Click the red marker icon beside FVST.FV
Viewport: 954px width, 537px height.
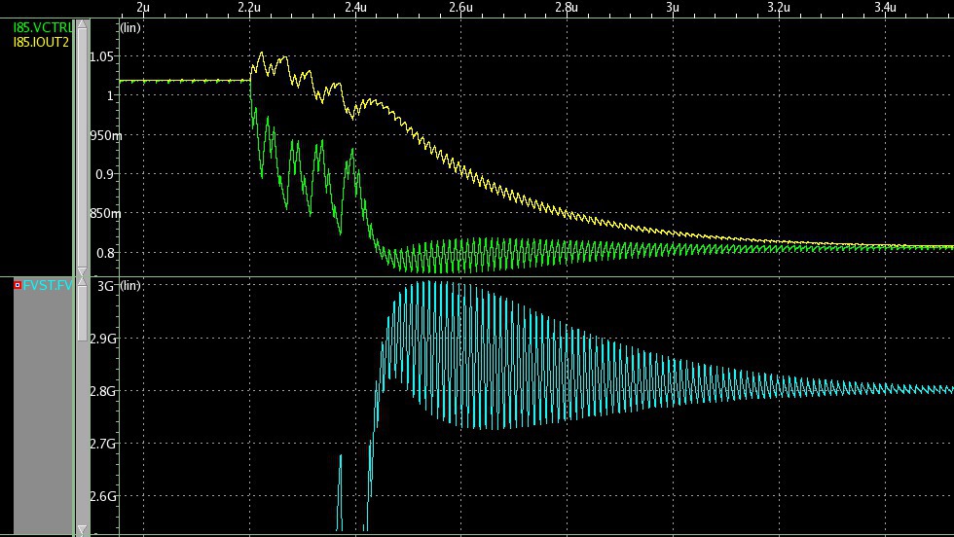click(x=18, y=285)
